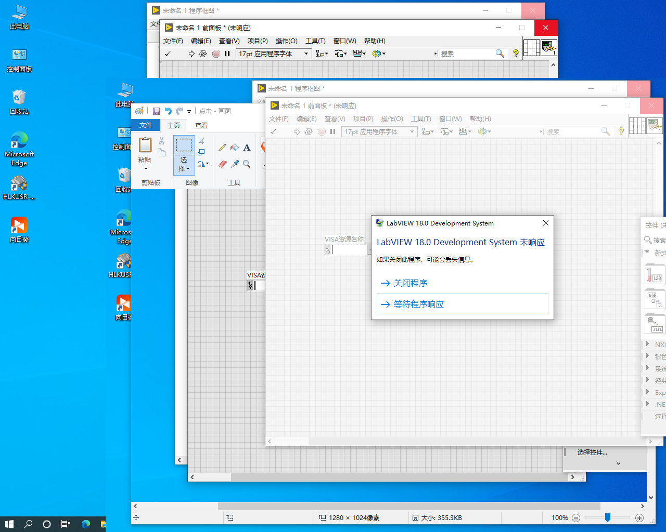Expand Paint quick access customize arrow

pos(189,111)
